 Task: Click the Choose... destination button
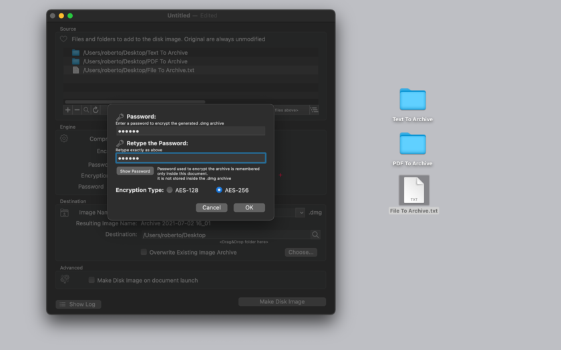[x=301, y=252]
